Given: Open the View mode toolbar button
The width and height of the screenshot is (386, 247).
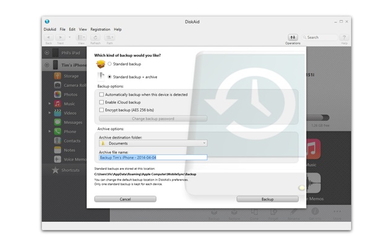Looking at the screenshot, I should (x=81, y=37).
